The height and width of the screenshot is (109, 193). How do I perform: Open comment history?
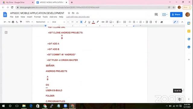[156, 15]
